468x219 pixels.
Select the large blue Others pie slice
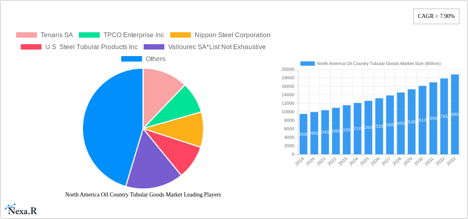pos(107,127)
